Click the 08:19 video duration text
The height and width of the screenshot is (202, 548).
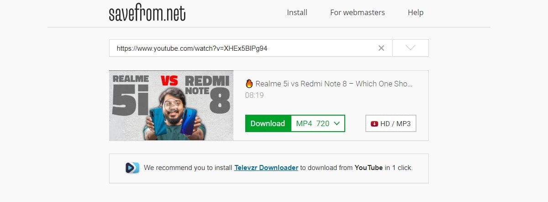254,96
